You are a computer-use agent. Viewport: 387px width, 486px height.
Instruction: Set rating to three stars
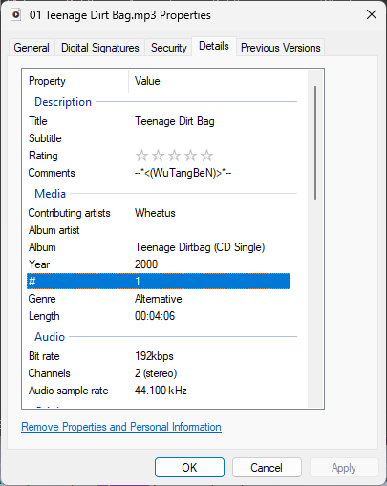174,156
